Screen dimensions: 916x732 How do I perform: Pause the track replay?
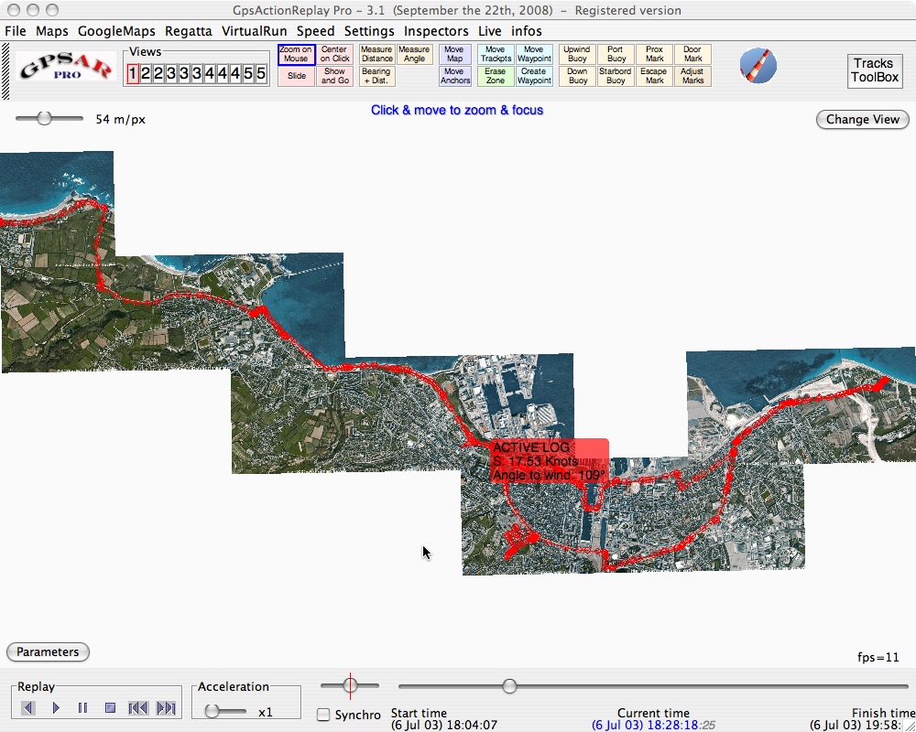[82, 708]
